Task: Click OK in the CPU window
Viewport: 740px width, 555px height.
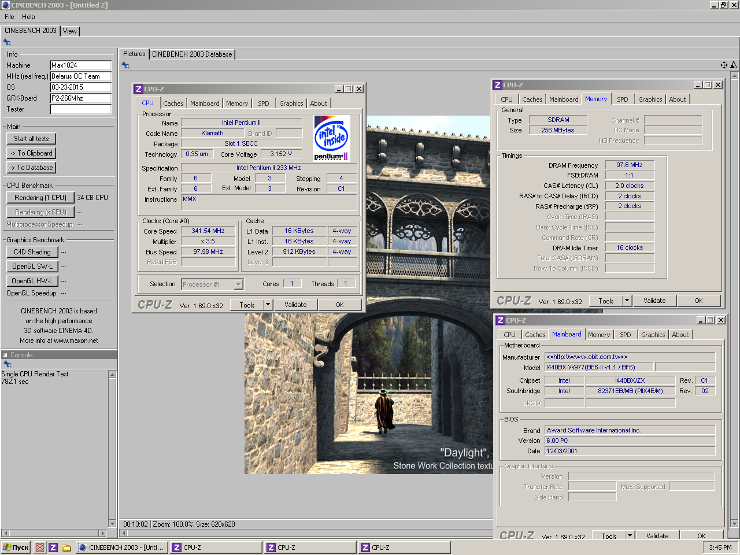Action: pos(339,305)
